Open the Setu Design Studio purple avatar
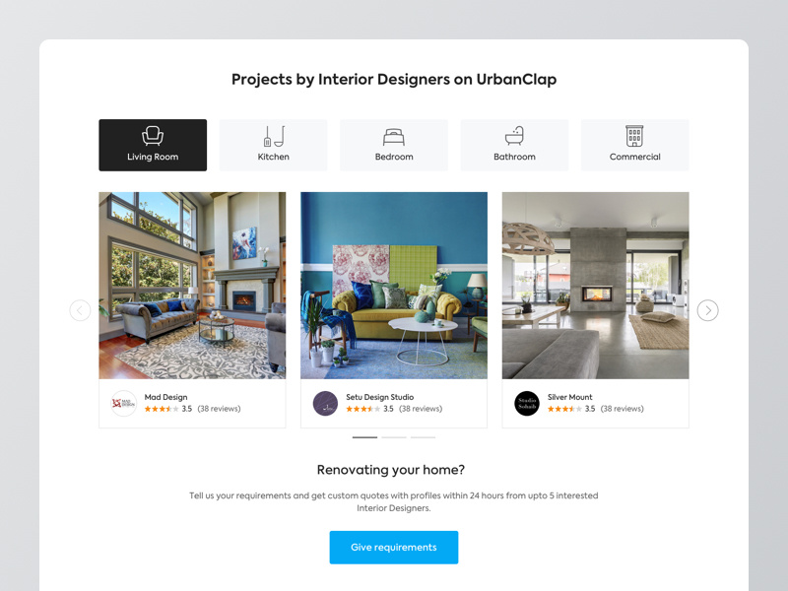 pyautogui.click(x=325, y=403)
